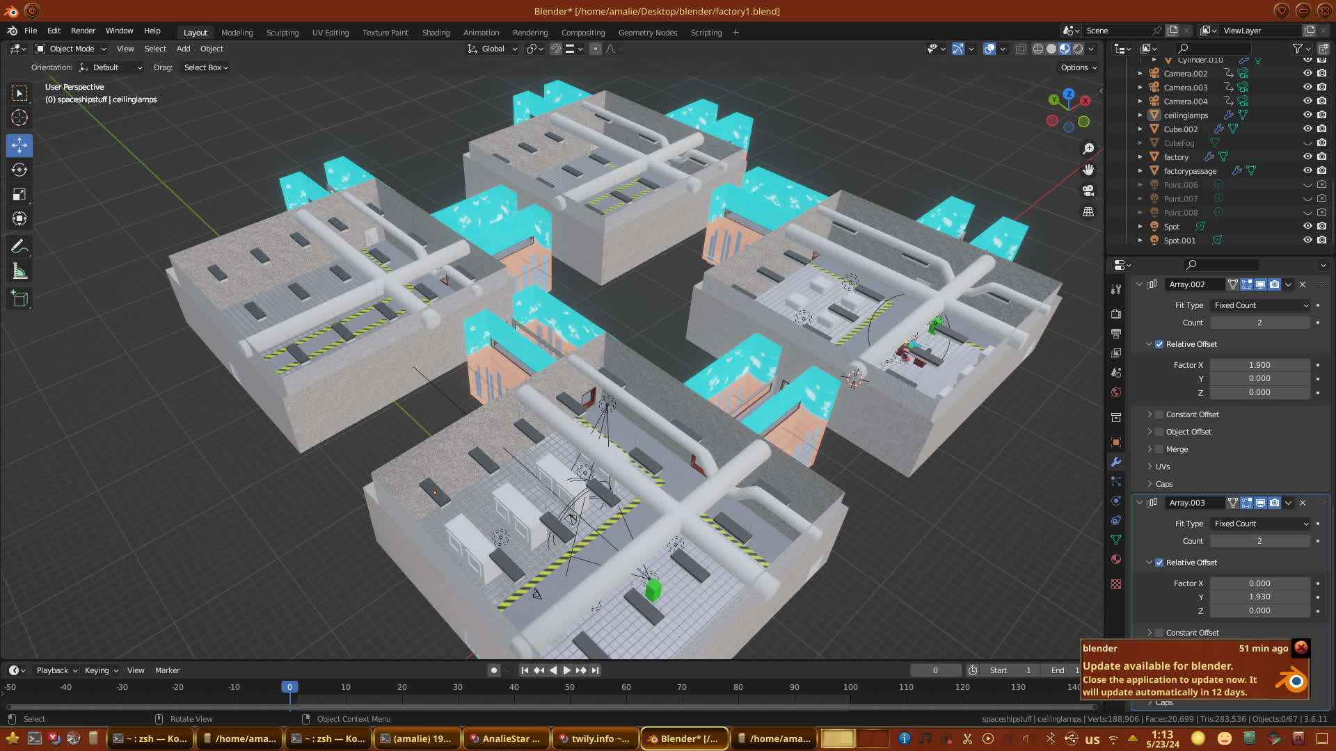Click the Options button in viewport
Viewport: 1336px width, 751px height.
tap(1078, 67)
